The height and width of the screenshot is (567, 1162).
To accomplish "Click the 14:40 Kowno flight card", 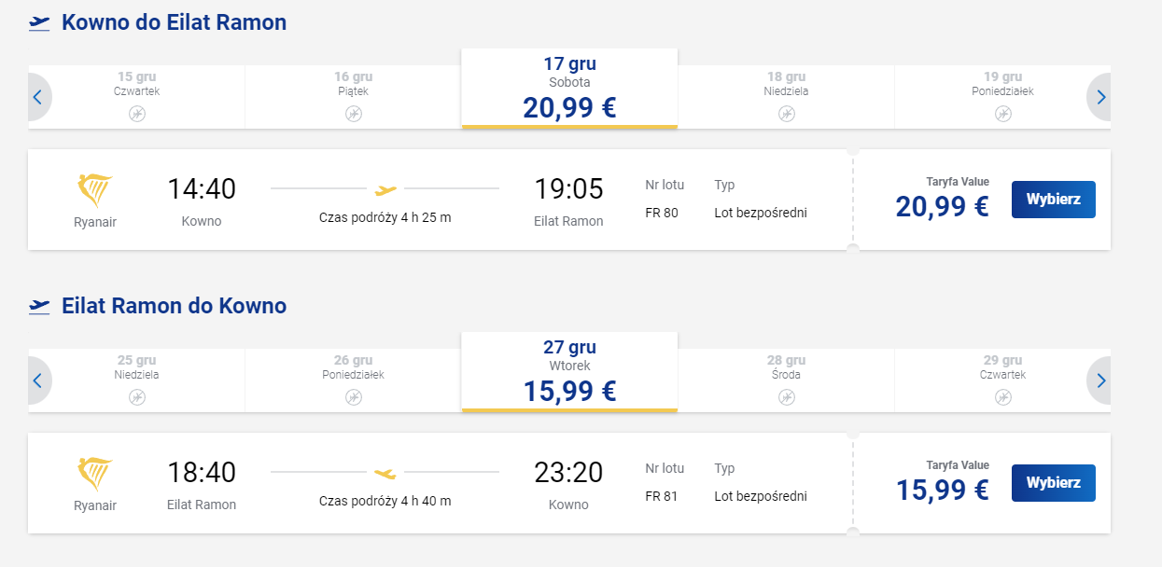I will click(x=441, y=200).
